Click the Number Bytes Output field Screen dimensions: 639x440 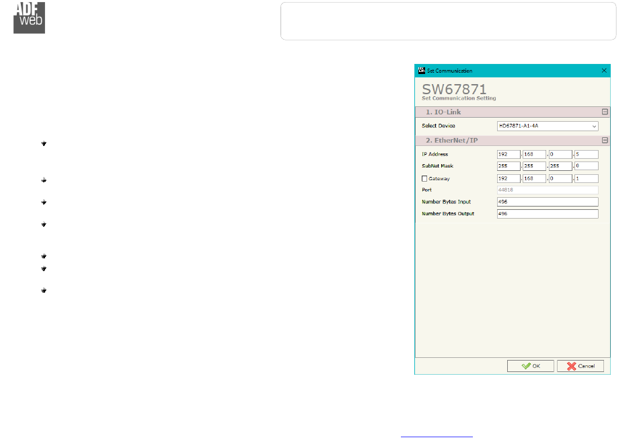[548, 214]
